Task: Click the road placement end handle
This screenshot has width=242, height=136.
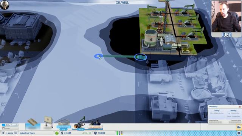Action: (98, 56)
